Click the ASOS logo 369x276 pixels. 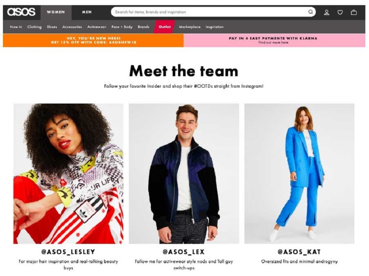(x=21, y=12)
